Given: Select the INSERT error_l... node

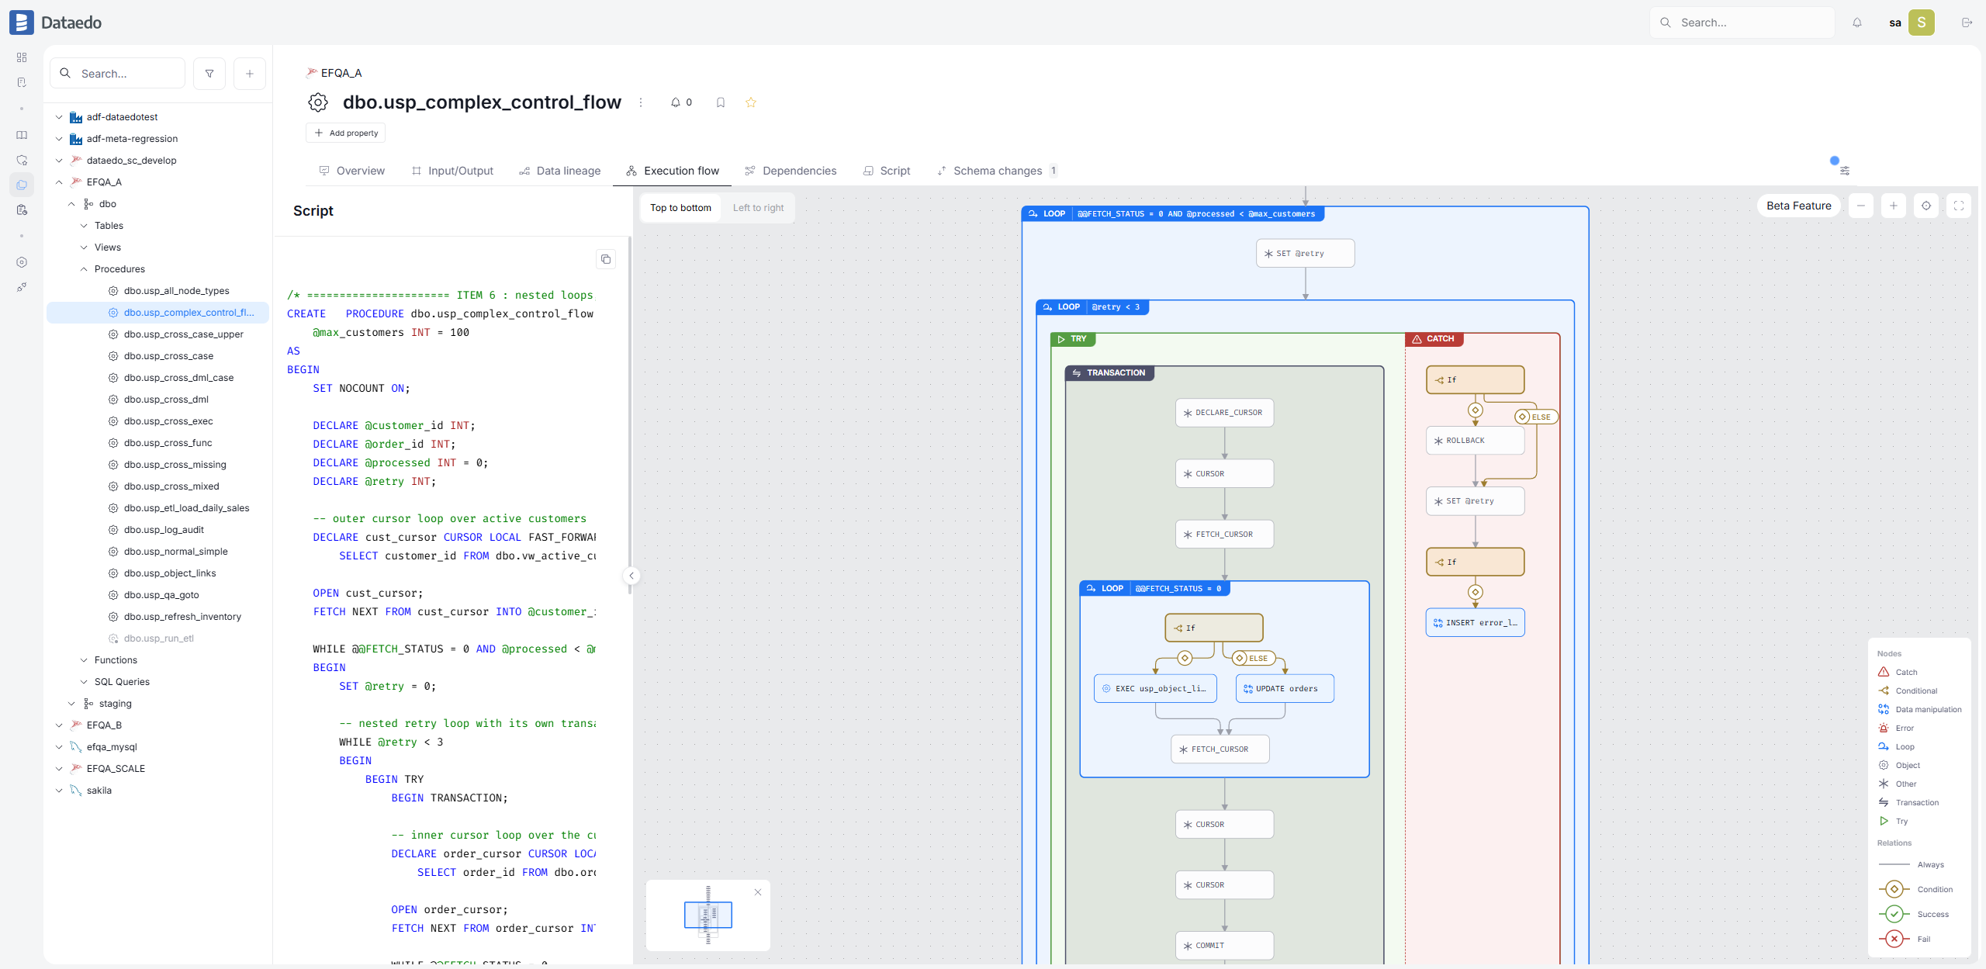Looking at the screenshot, I should pyautogui.click(x=1475, y=623).
